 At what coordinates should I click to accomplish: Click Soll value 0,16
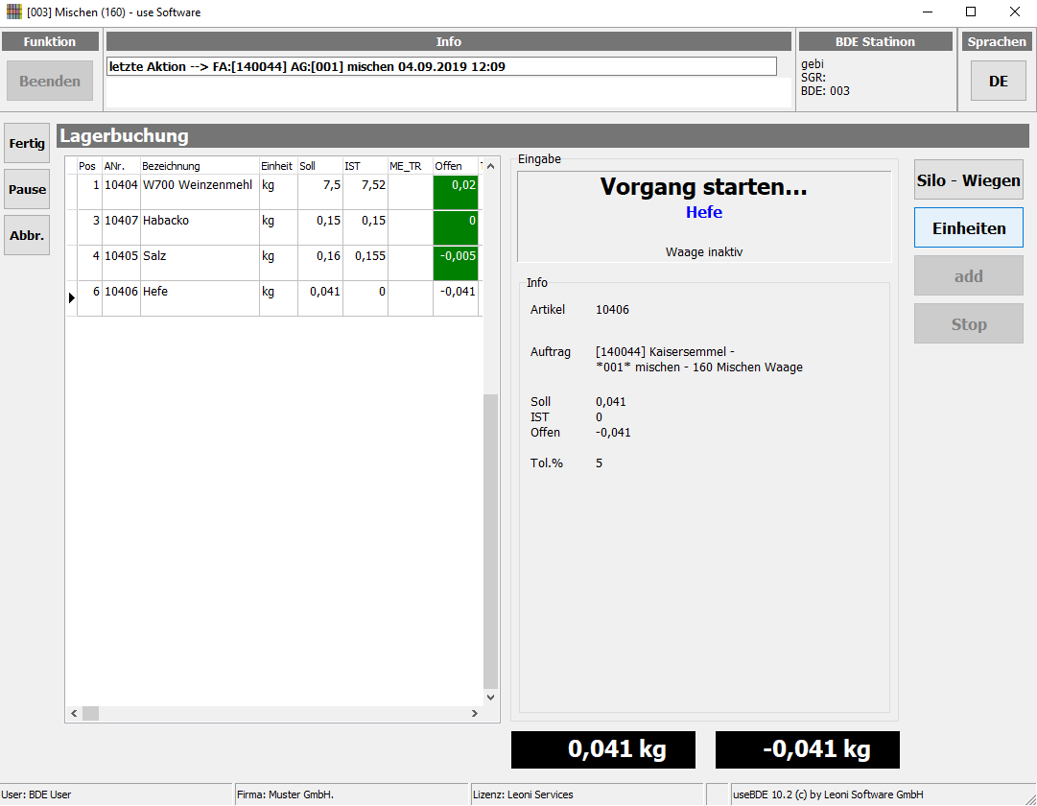coord(328,256)
